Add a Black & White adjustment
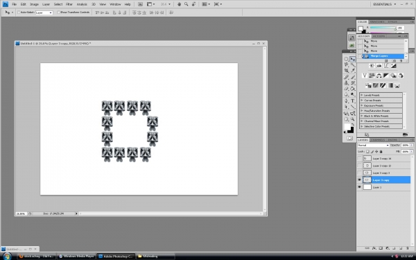This screenshot has width=416, height=260. [x=386, y=76]
